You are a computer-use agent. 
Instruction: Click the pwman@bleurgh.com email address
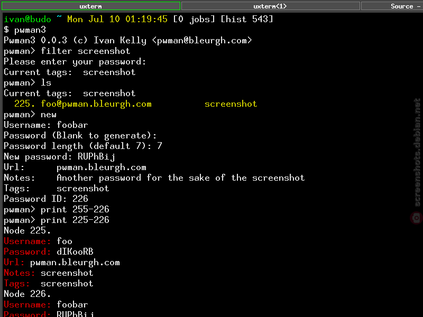click(202, 41)
